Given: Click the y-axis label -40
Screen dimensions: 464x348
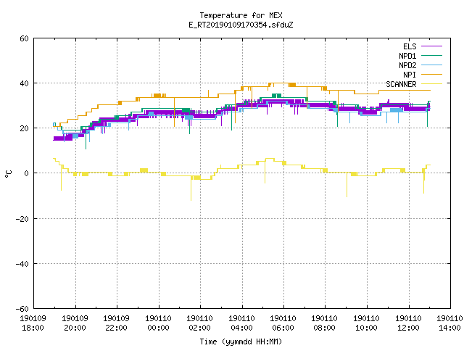Looking at the screenshot, I should point(22,264).
